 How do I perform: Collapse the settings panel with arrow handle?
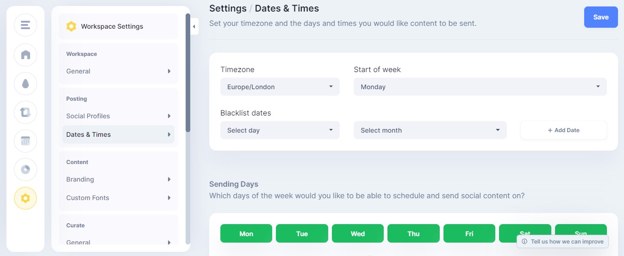pos(194,27)
